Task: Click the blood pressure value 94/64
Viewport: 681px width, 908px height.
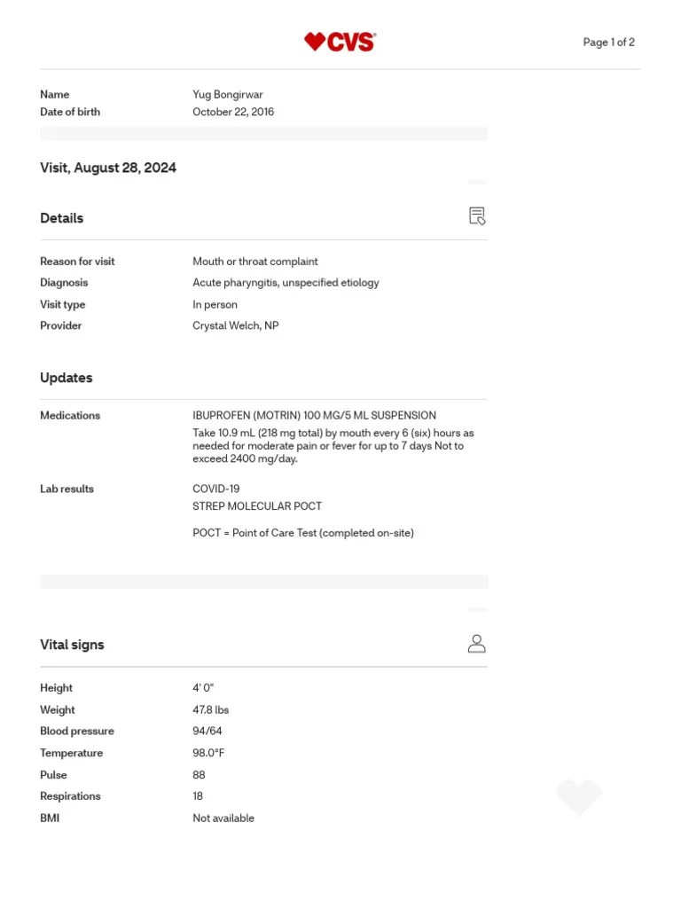Action: [207, 731]
